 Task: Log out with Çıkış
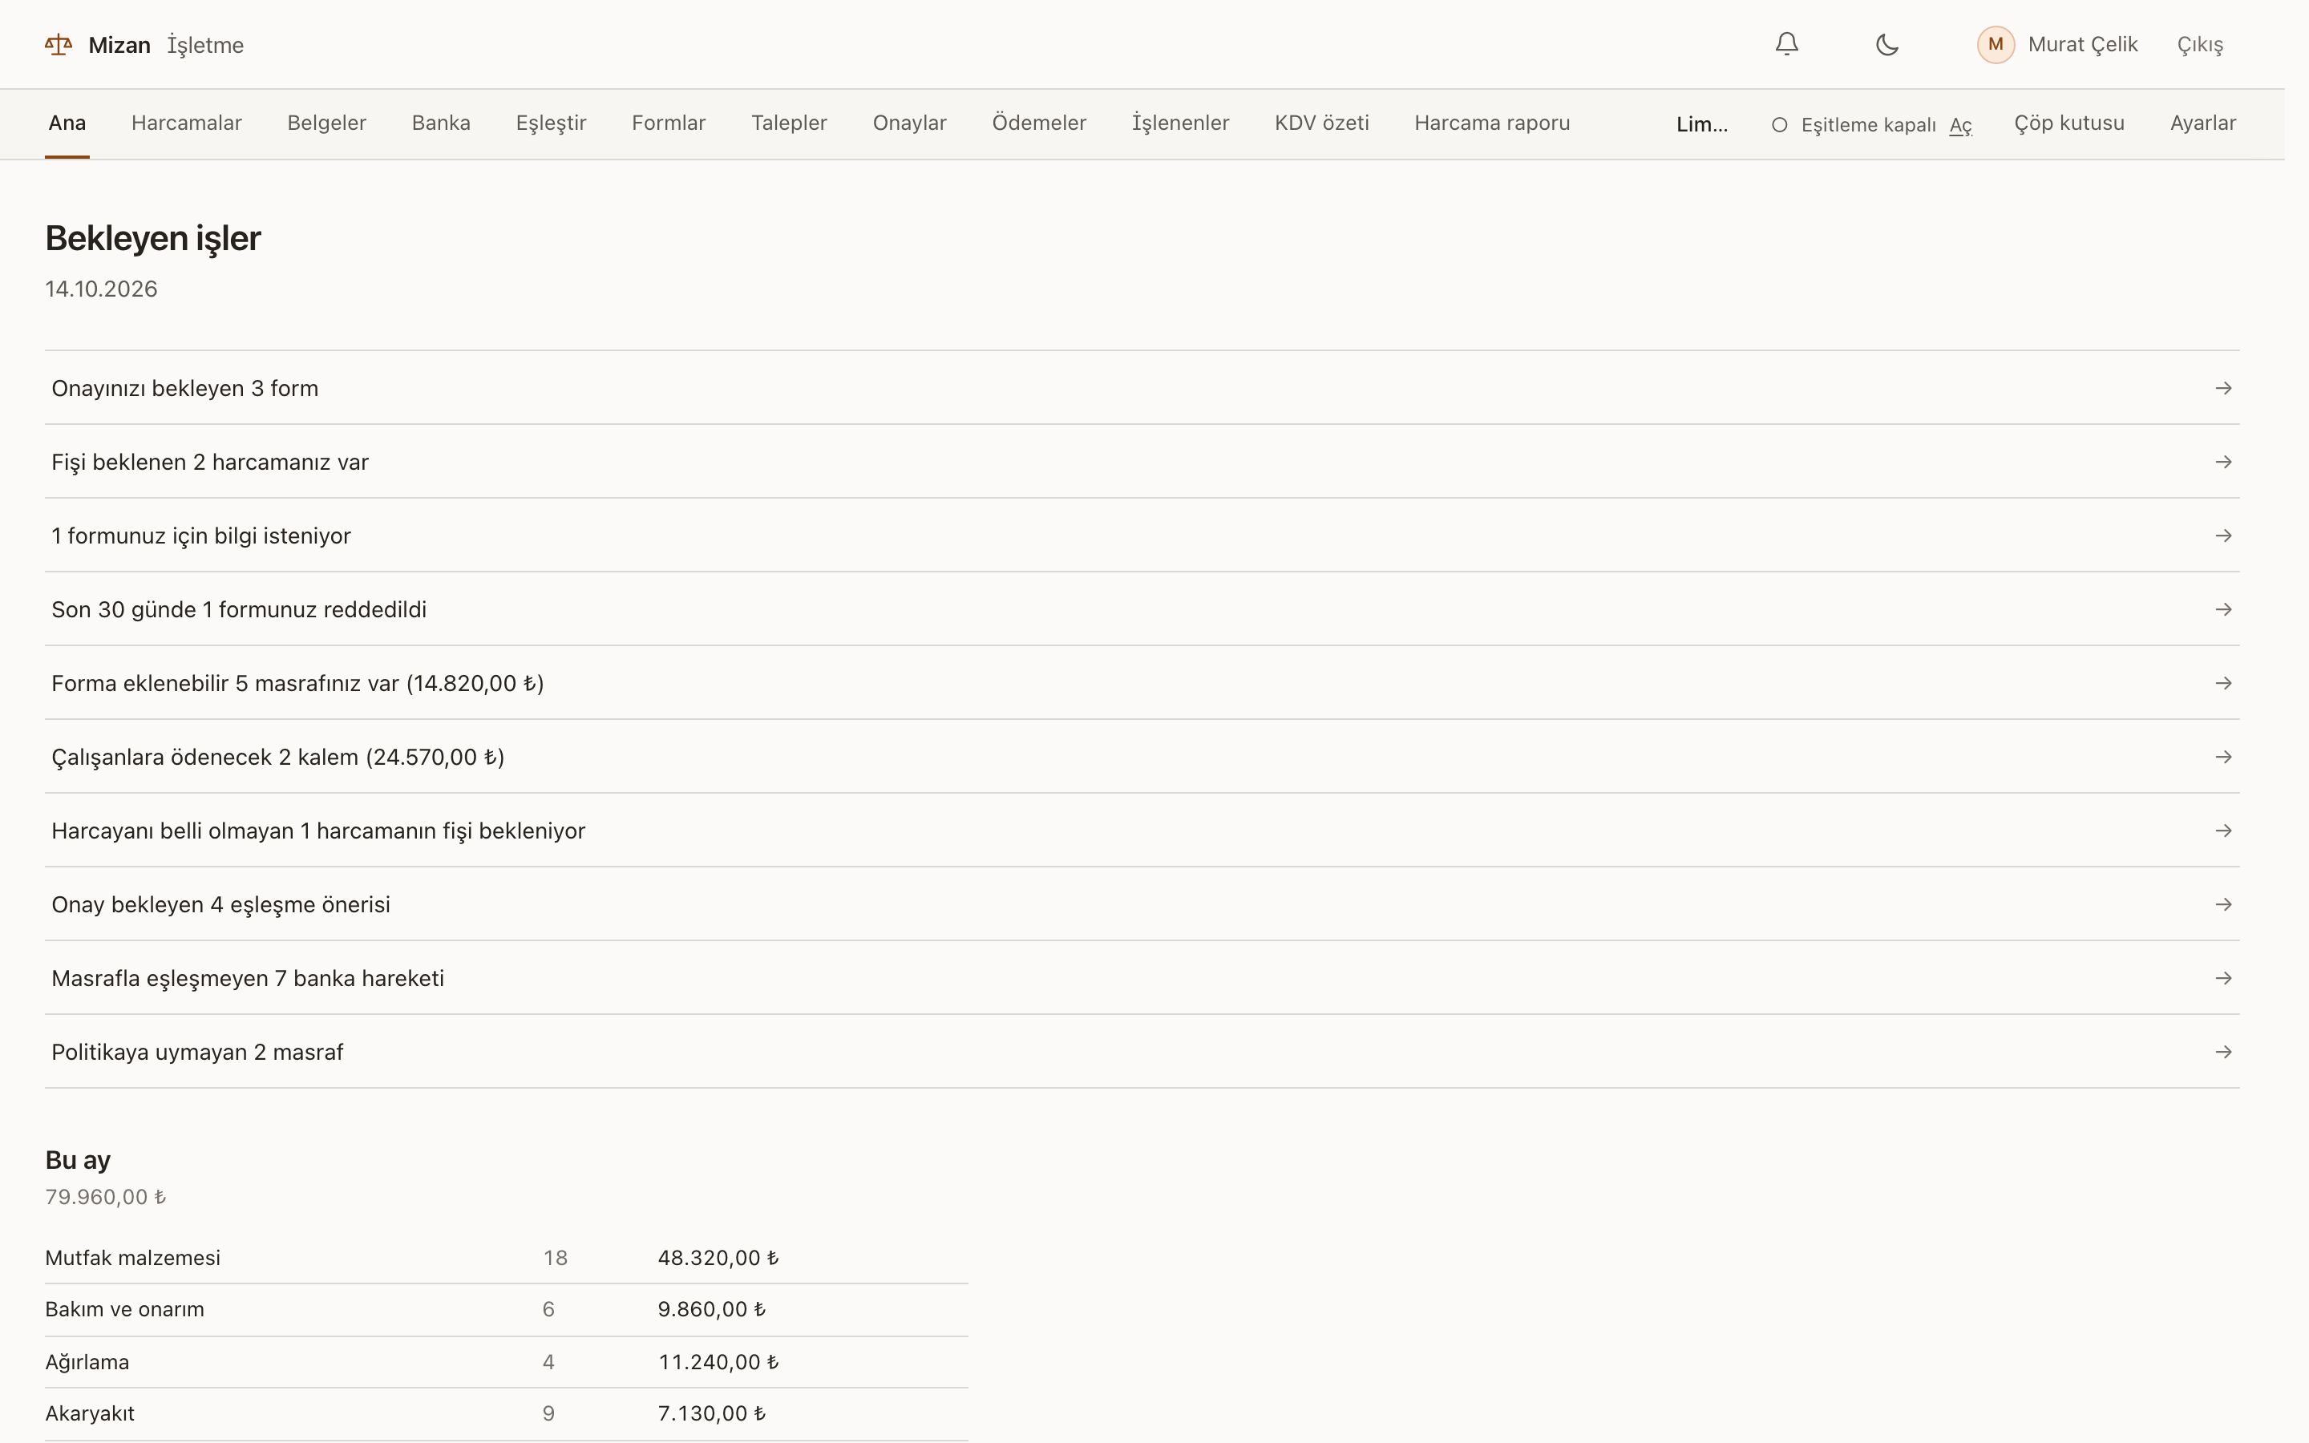click(x=2199, y=45)
